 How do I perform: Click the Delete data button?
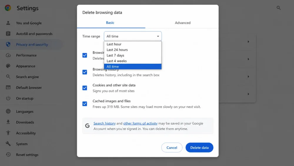click(x=199, y=148)
